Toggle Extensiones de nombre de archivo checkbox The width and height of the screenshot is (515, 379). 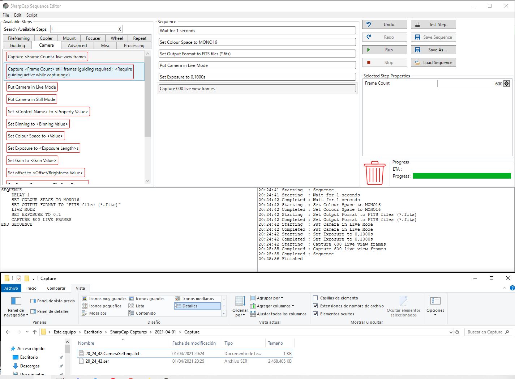tap(316, 306)
